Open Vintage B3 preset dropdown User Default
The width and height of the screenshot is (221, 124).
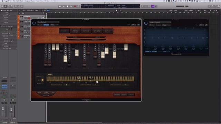[48, 22]
